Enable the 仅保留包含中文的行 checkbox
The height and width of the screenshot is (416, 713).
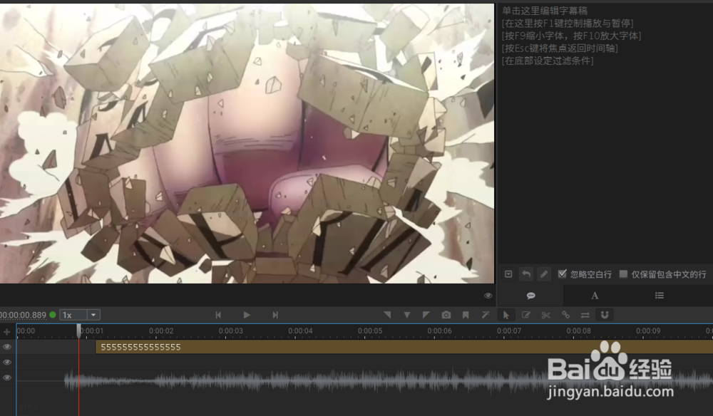[x=623, y=274]
